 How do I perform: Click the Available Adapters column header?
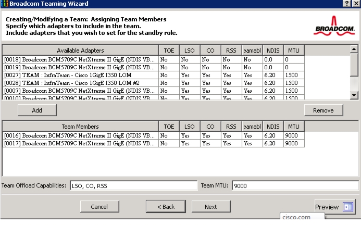tap(80, 51)
